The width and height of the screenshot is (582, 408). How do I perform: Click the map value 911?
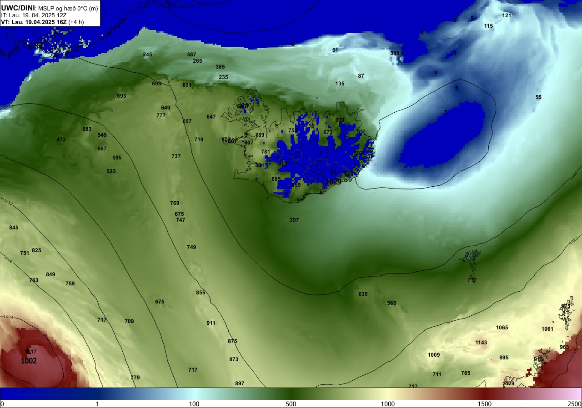click(x=211, y=323)
